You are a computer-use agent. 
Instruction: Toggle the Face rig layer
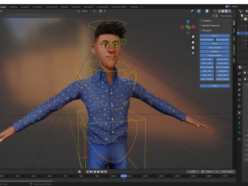pyautogui.click(x=214, y=36)
